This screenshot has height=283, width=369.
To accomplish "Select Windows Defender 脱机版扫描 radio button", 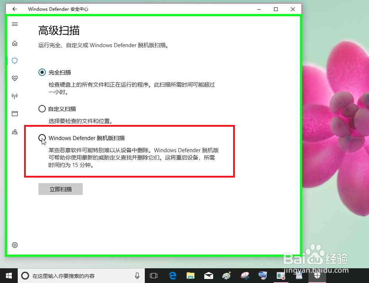I will (x=42, y=138).
